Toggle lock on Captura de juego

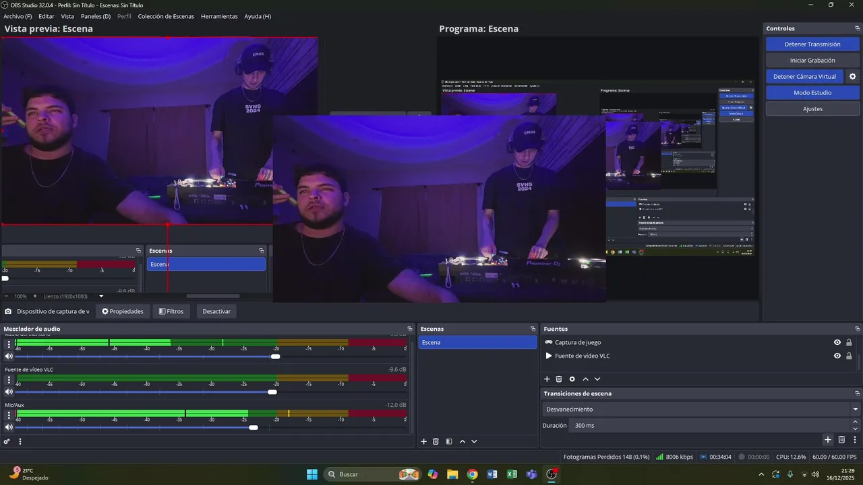pos(849,342)
